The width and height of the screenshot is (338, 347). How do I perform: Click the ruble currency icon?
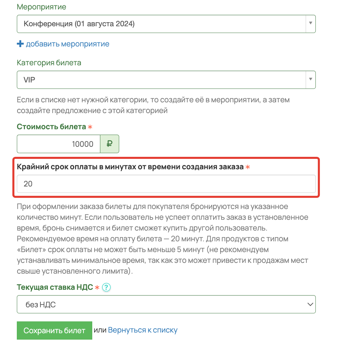point(109,144)
